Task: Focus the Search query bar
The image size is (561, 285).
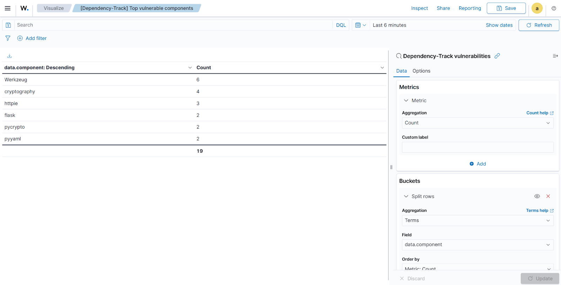Action: (174, 25)
